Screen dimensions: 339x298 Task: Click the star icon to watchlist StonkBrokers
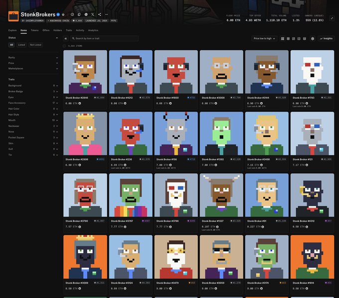point(63,14)
